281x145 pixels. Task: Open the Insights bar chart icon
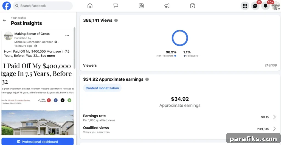tap(141, 6)
